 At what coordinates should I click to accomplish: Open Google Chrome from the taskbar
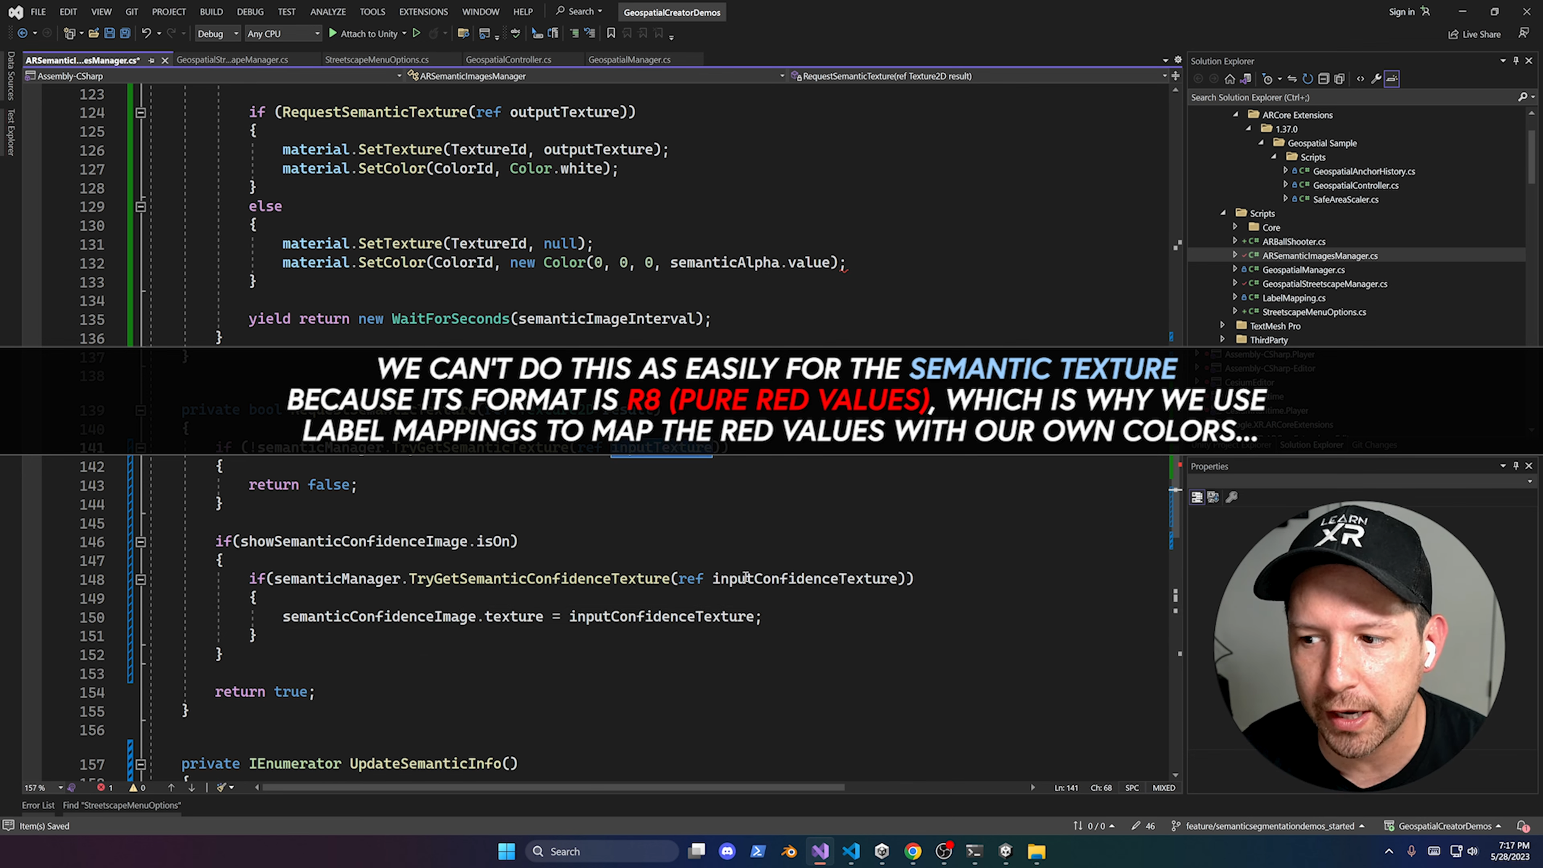(x=912, y=851)
